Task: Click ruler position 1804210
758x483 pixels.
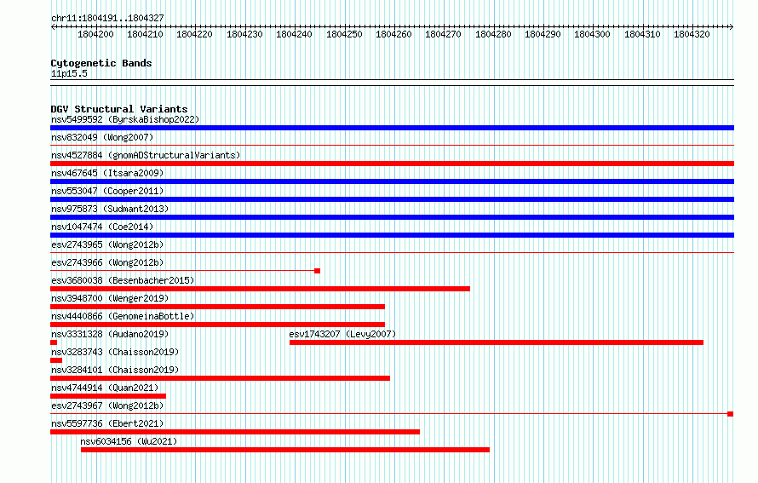Action: coord(145,34)
